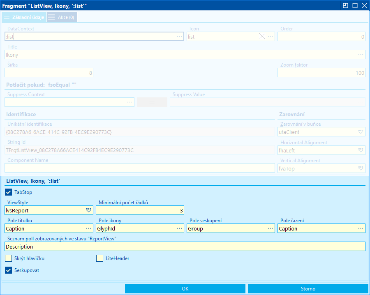The height and width of the screenshot is (295, 370).
Task: Click the Unikátní identifikace field
Action: [x=140, y=132]
